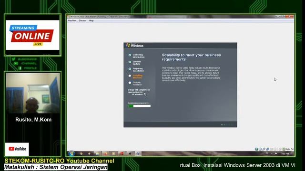The height and width of the screenshot is (171, 305).
Task: Click the Right Ctrl host key indicator
Action: [290, 149]
